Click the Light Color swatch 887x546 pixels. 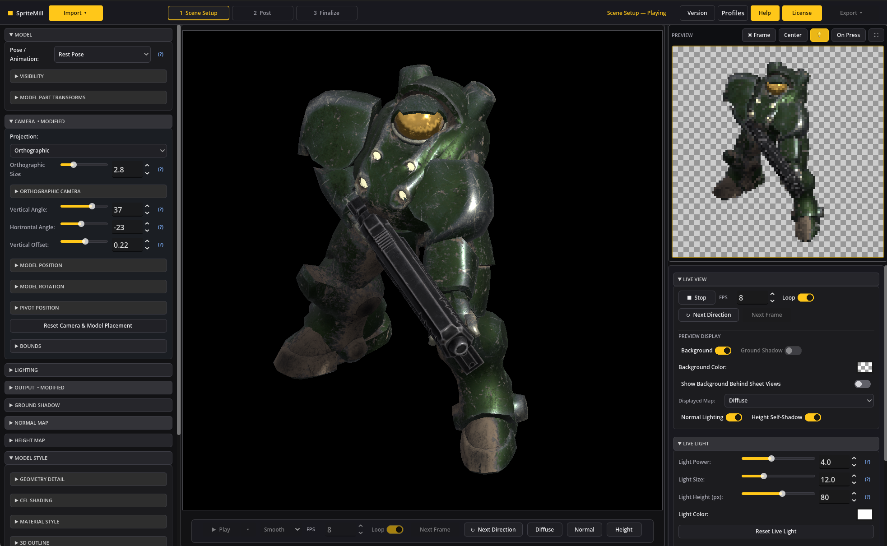[865, 514]
